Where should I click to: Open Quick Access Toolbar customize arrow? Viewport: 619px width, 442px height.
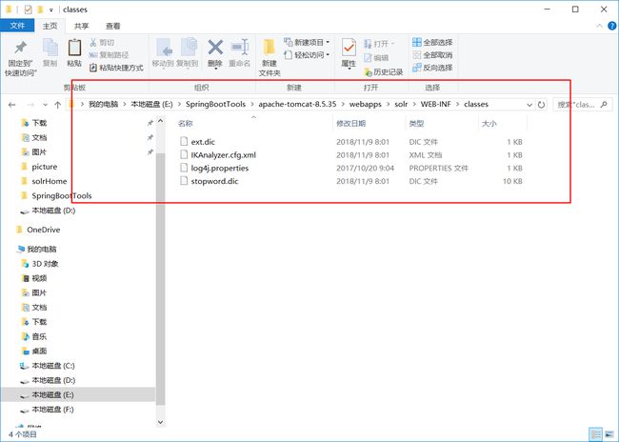pyautogui.click(x=50, y=10)
